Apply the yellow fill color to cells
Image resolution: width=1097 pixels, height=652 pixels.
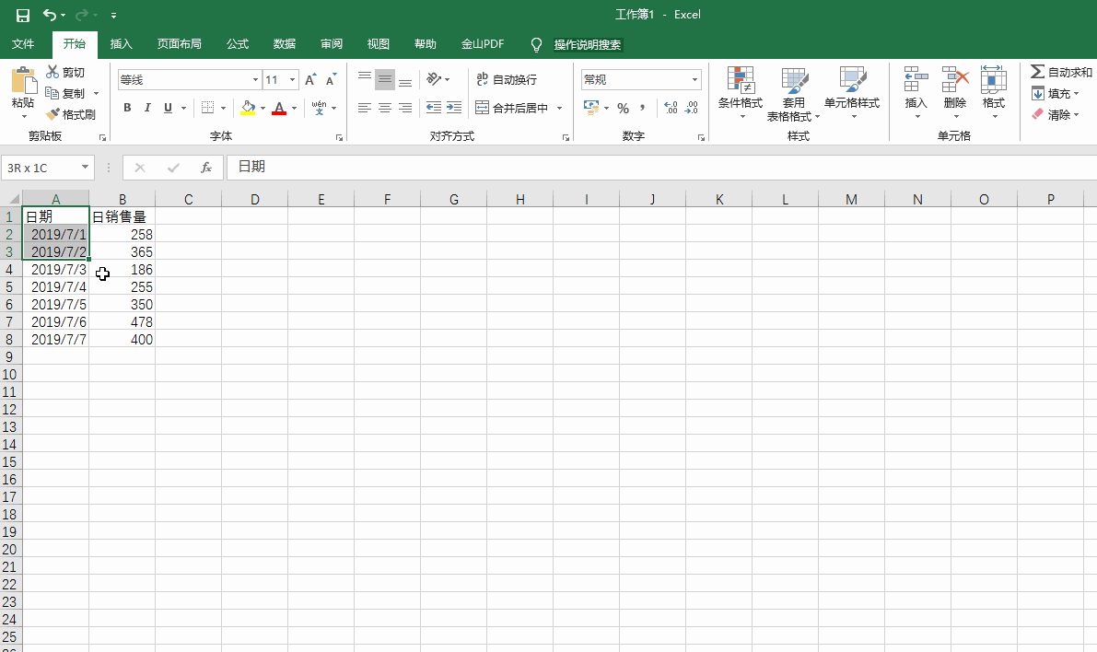[248, 109]
